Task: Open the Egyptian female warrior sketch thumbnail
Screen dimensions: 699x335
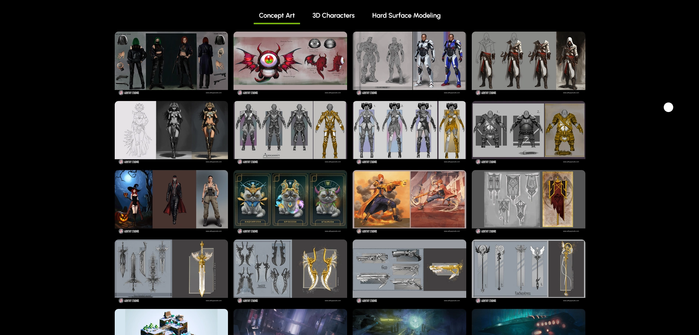Action: 171,133
